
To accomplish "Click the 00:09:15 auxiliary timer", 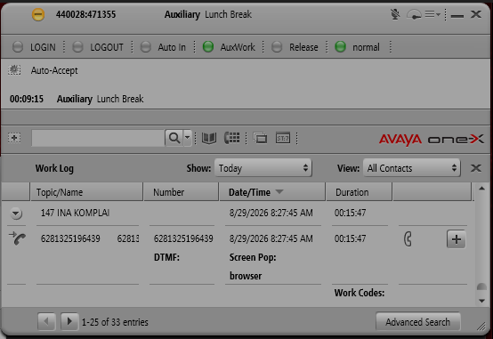I will point(27,99).
